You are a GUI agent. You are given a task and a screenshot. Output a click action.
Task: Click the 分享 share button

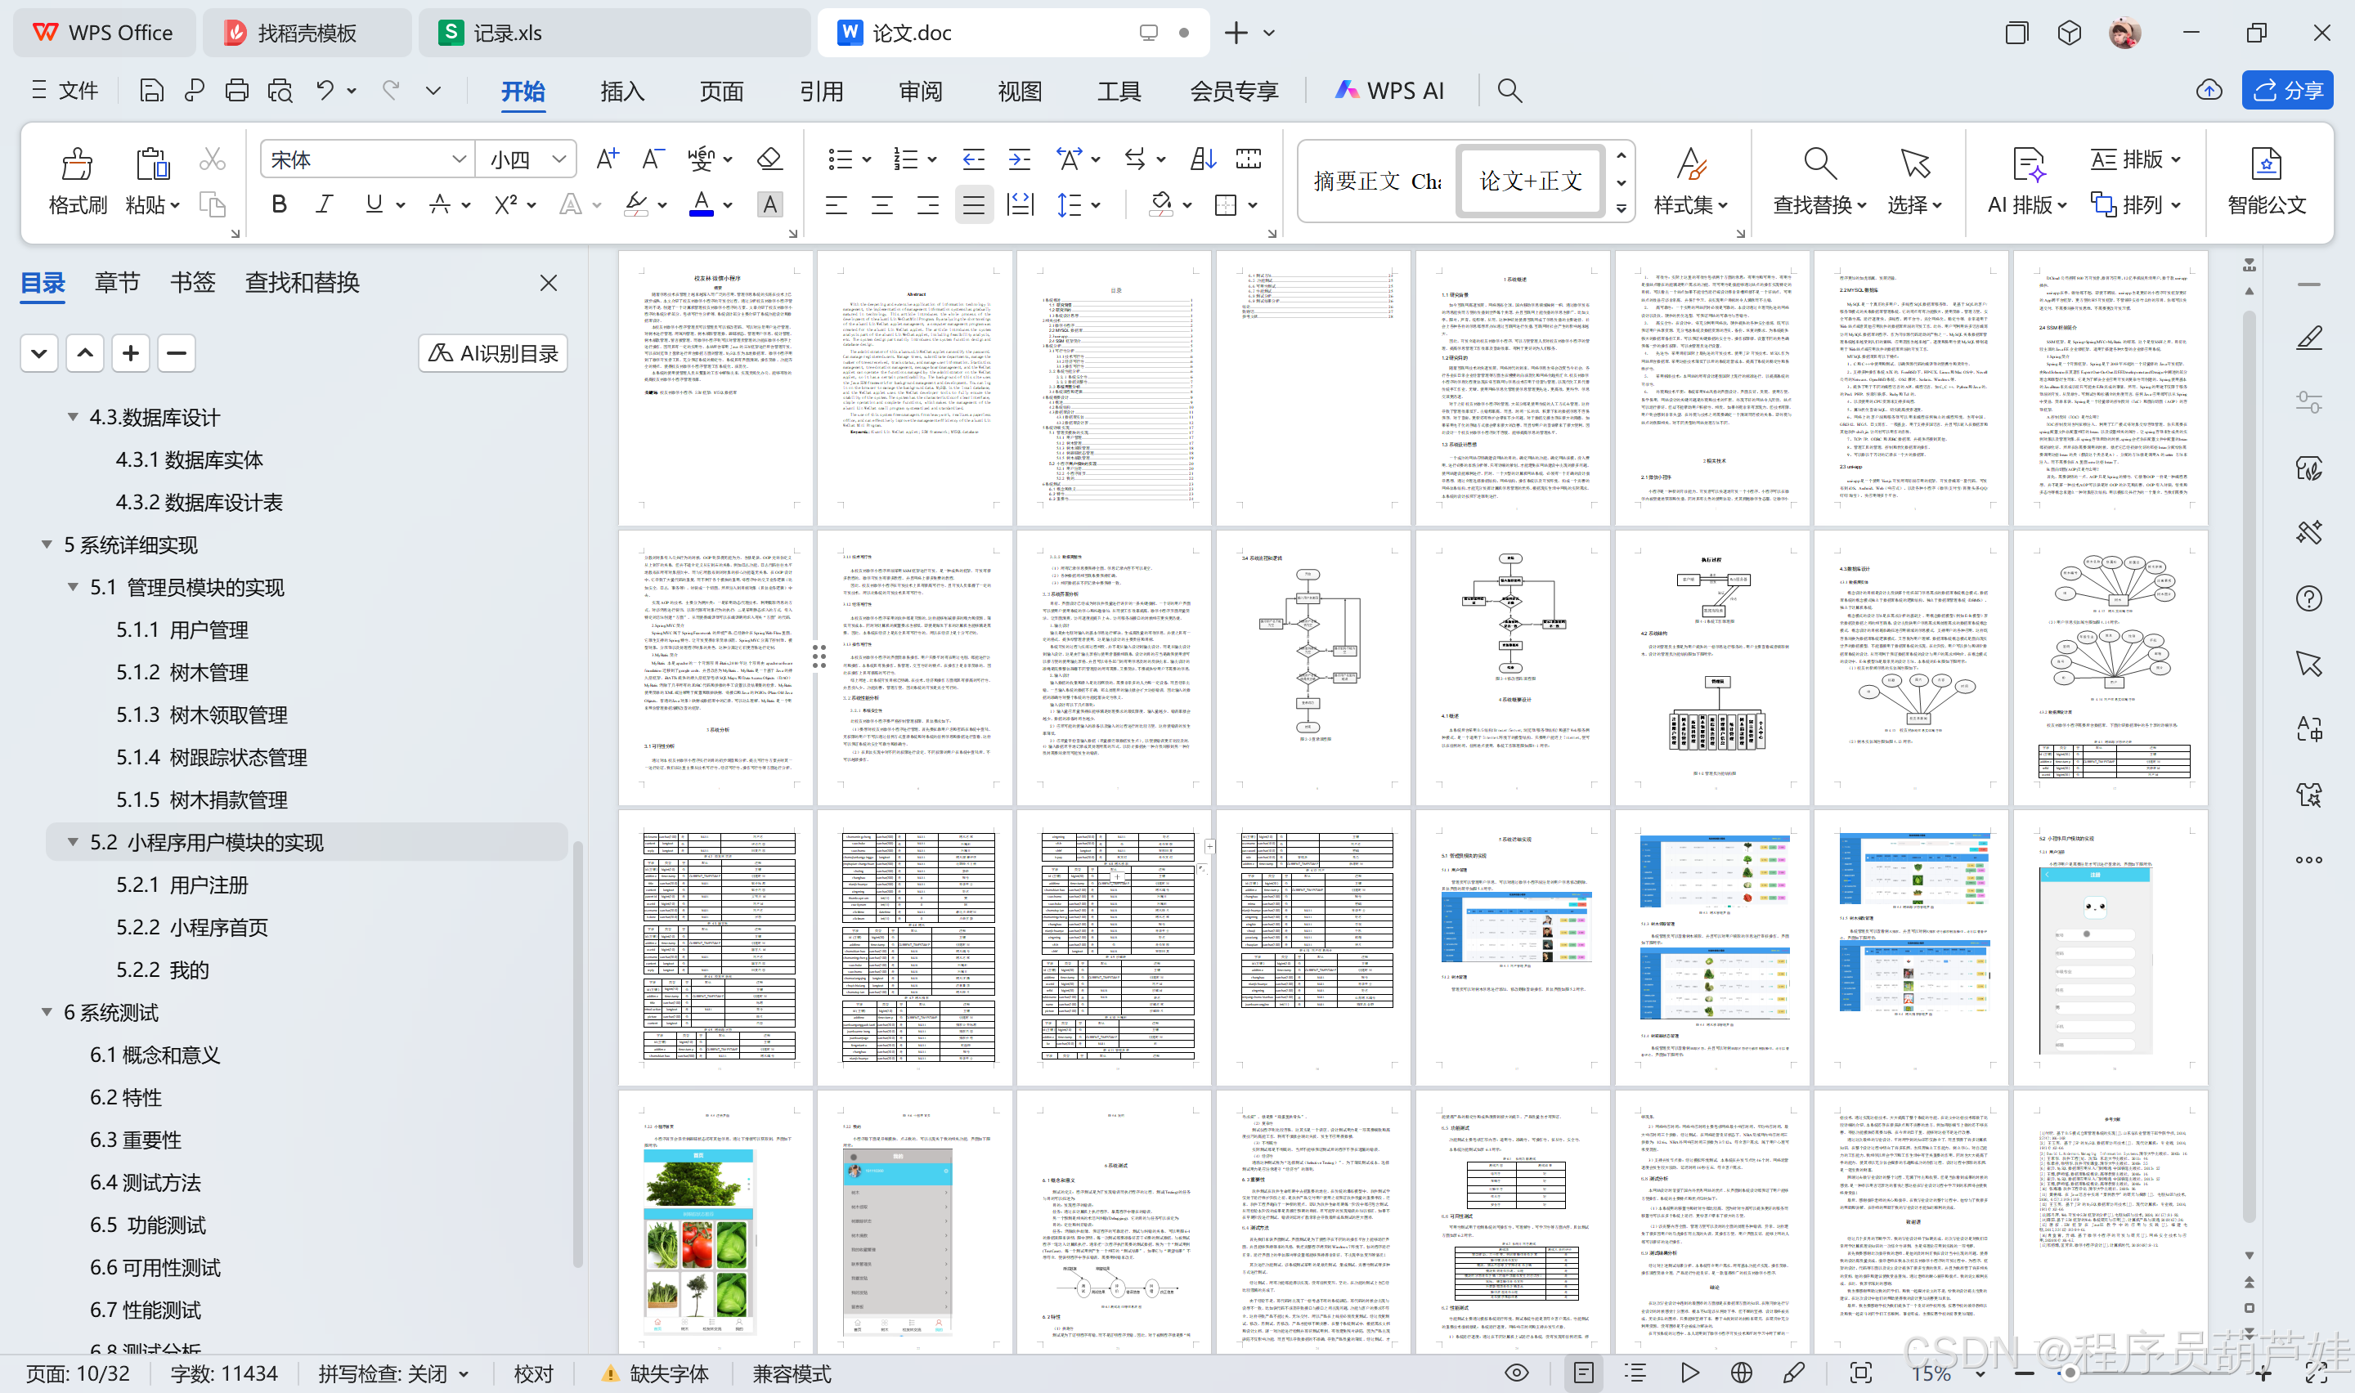(x=2287, y=90)
